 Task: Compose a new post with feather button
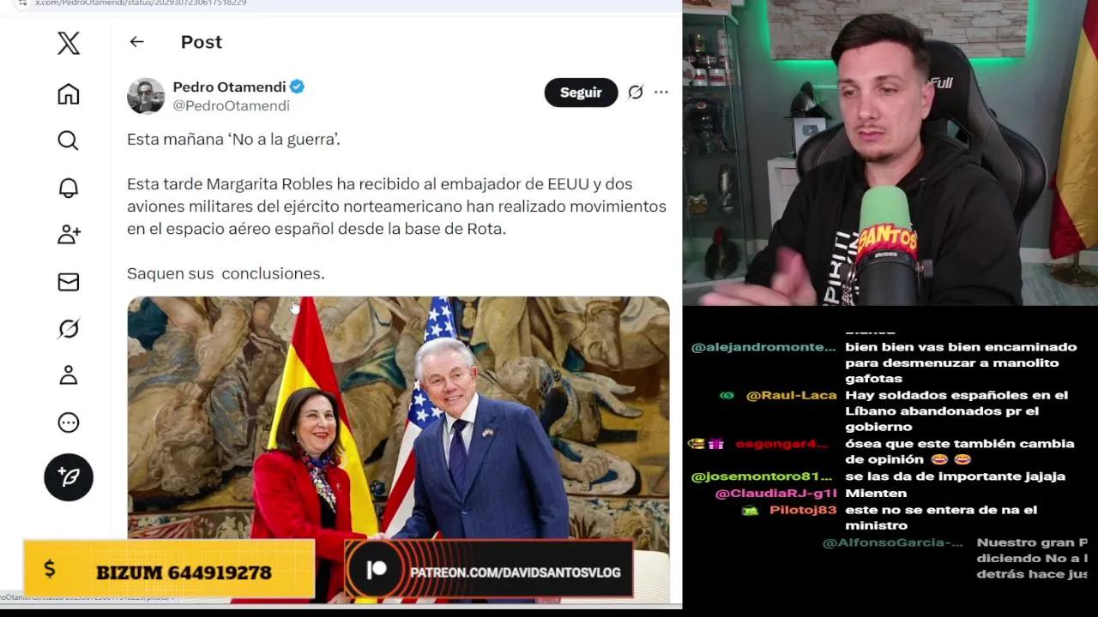(69, 477)
